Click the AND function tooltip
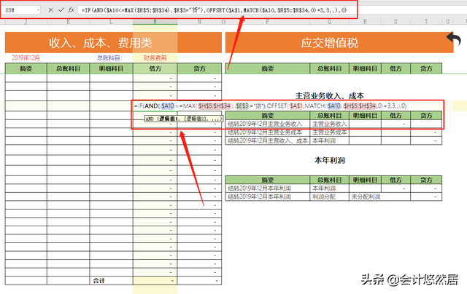The height and width of the screenshot is (294, 467). (x=183, y=119)
